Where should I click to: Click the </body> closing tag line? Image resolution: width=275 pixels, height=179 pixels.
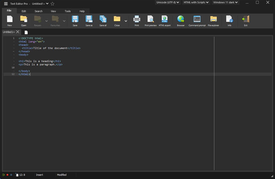tap(24, 71)
